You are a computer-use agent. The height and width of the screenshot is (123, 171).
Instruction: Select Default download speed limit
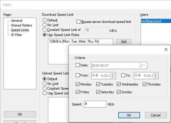click(x=44, y=20)
